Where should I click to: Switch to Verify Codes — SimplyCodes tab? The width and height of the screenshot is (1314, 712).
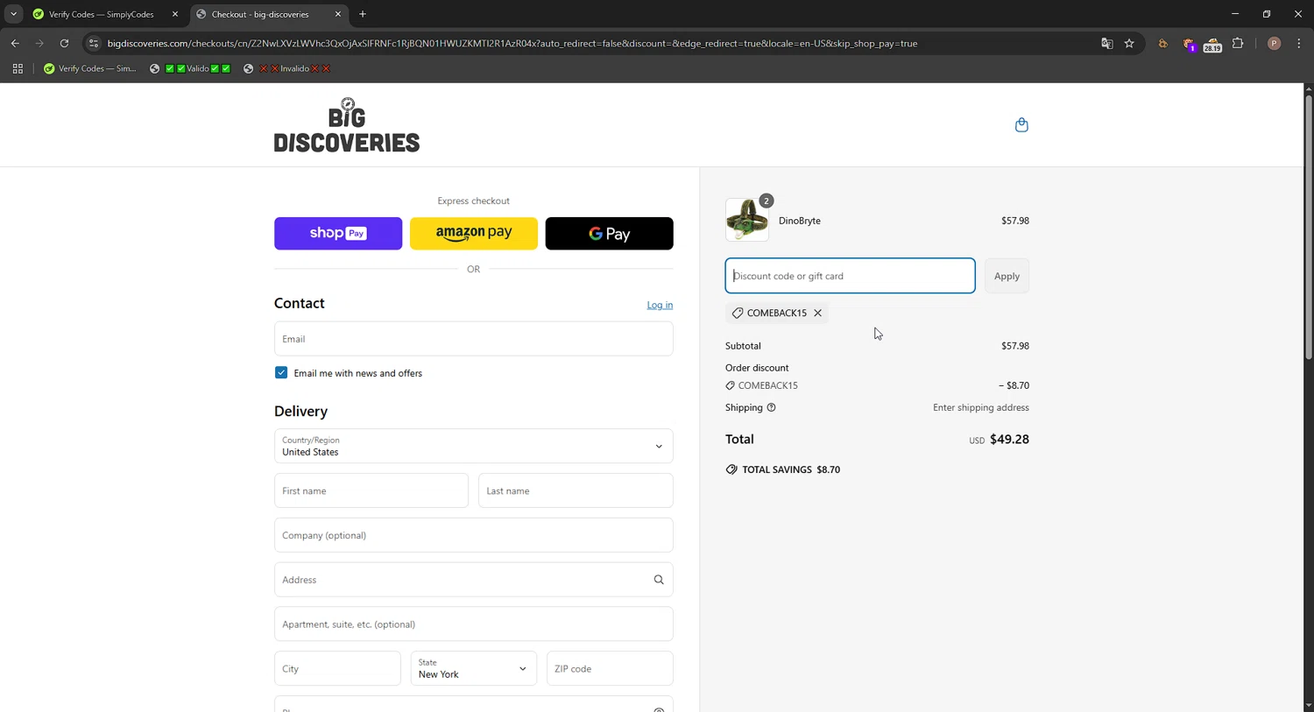click(102, 14)
